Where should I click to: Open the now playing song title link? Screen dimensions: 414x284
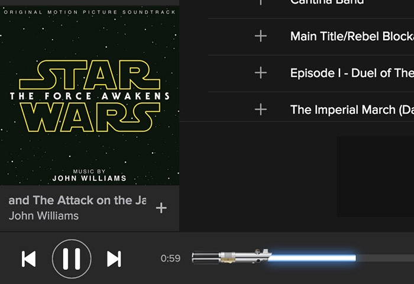(x=77, y=200)
